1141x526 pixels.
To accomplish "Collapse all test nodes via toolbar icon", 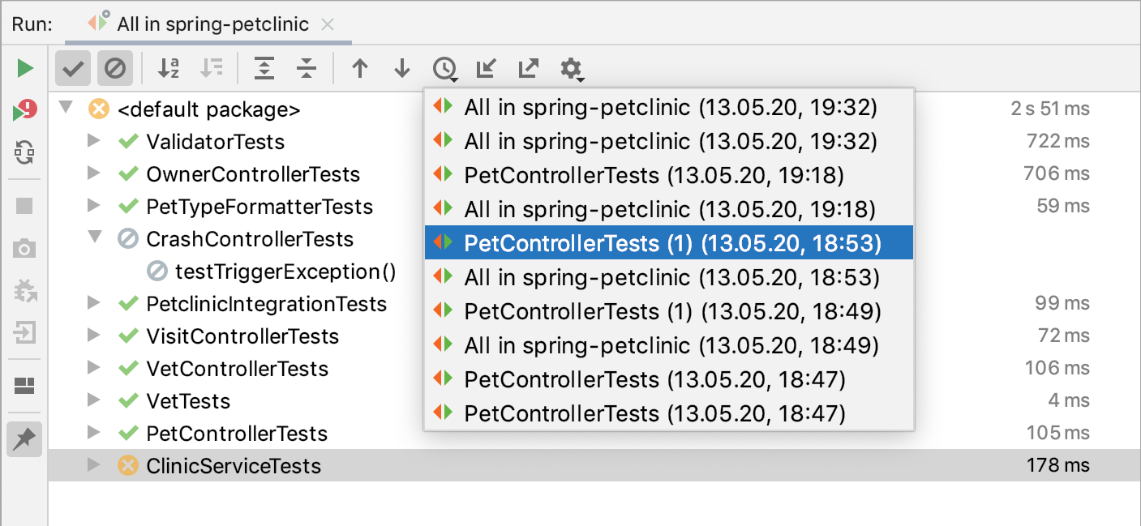I will (306, 69).
